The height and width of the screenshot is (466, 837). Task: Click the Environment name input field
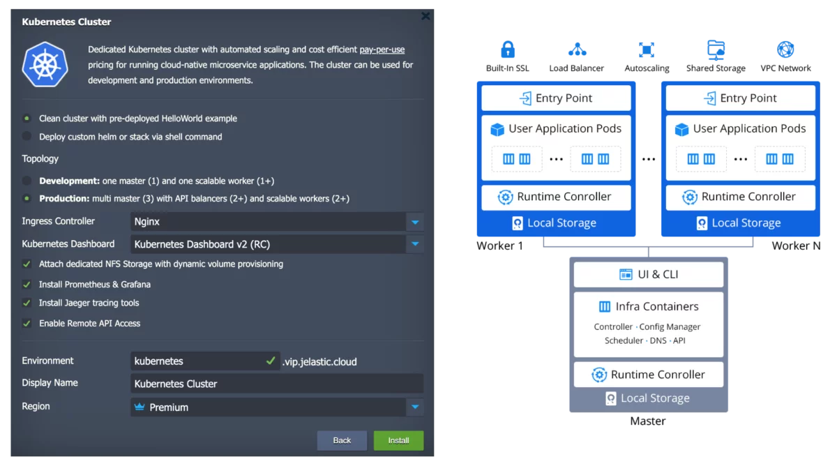(205, 361)
